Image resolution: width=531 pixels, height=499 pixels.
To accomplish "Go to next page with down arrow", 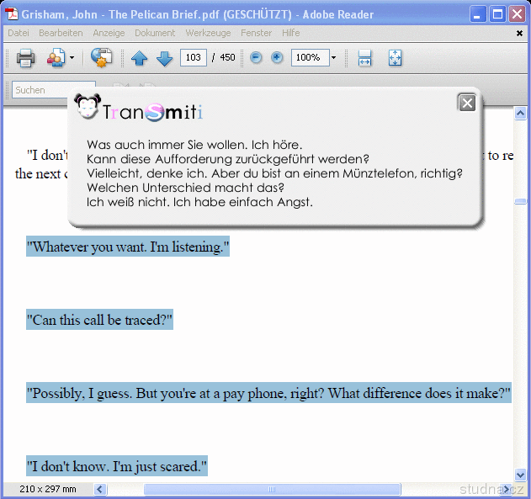I will [x=164, y=58].
